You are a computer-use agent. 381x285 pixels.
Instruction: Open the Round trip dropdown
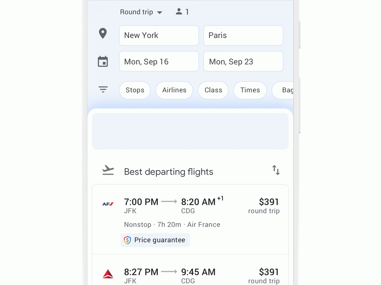[x=141, y=12]
